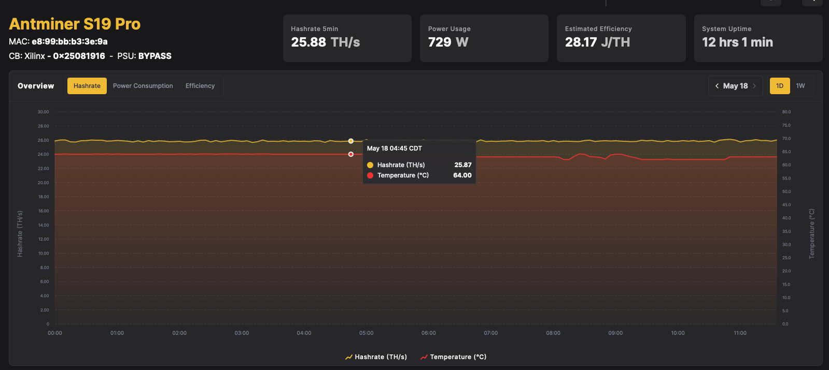Screen dimensions: 829x370
Task: Select the 1D time range
Action: click(x=780, y=86)
